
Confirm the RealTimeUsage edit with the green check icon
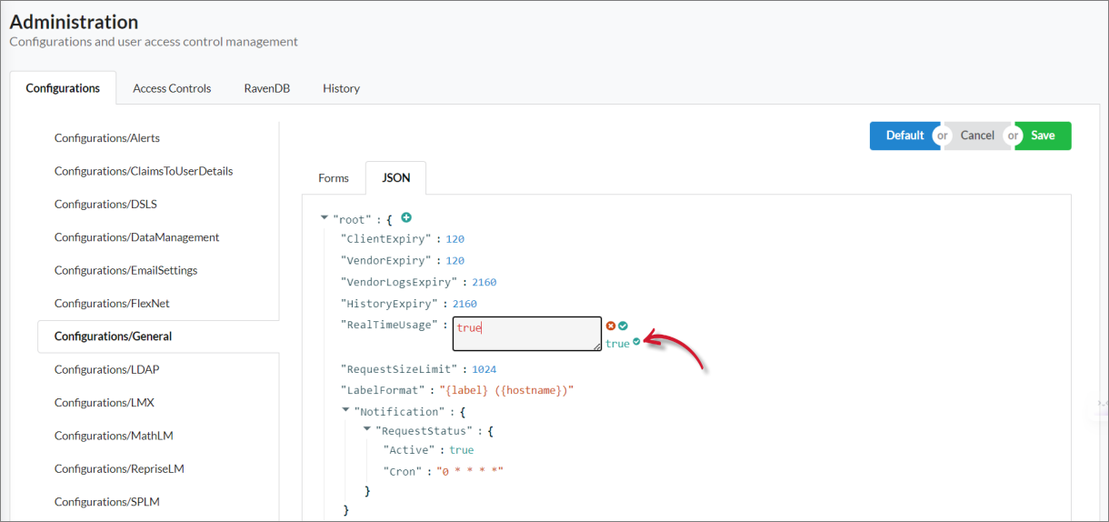(x=624, y=326)
